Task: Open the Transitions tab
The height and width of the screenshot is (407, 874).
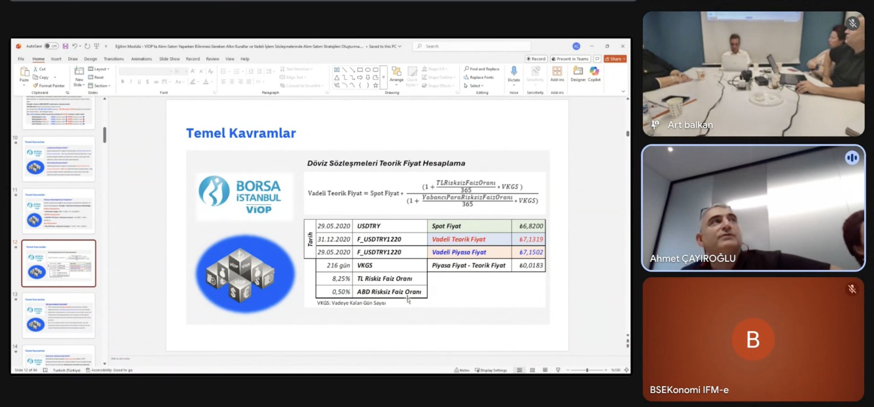Action: (114, 59)
